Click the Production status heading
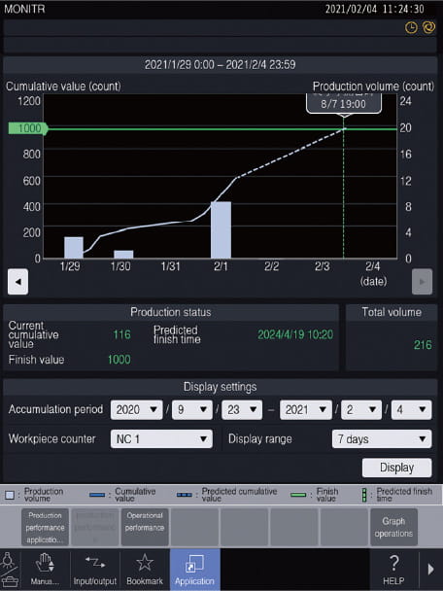This screenshot has height=591, width=443. [171, 312]
